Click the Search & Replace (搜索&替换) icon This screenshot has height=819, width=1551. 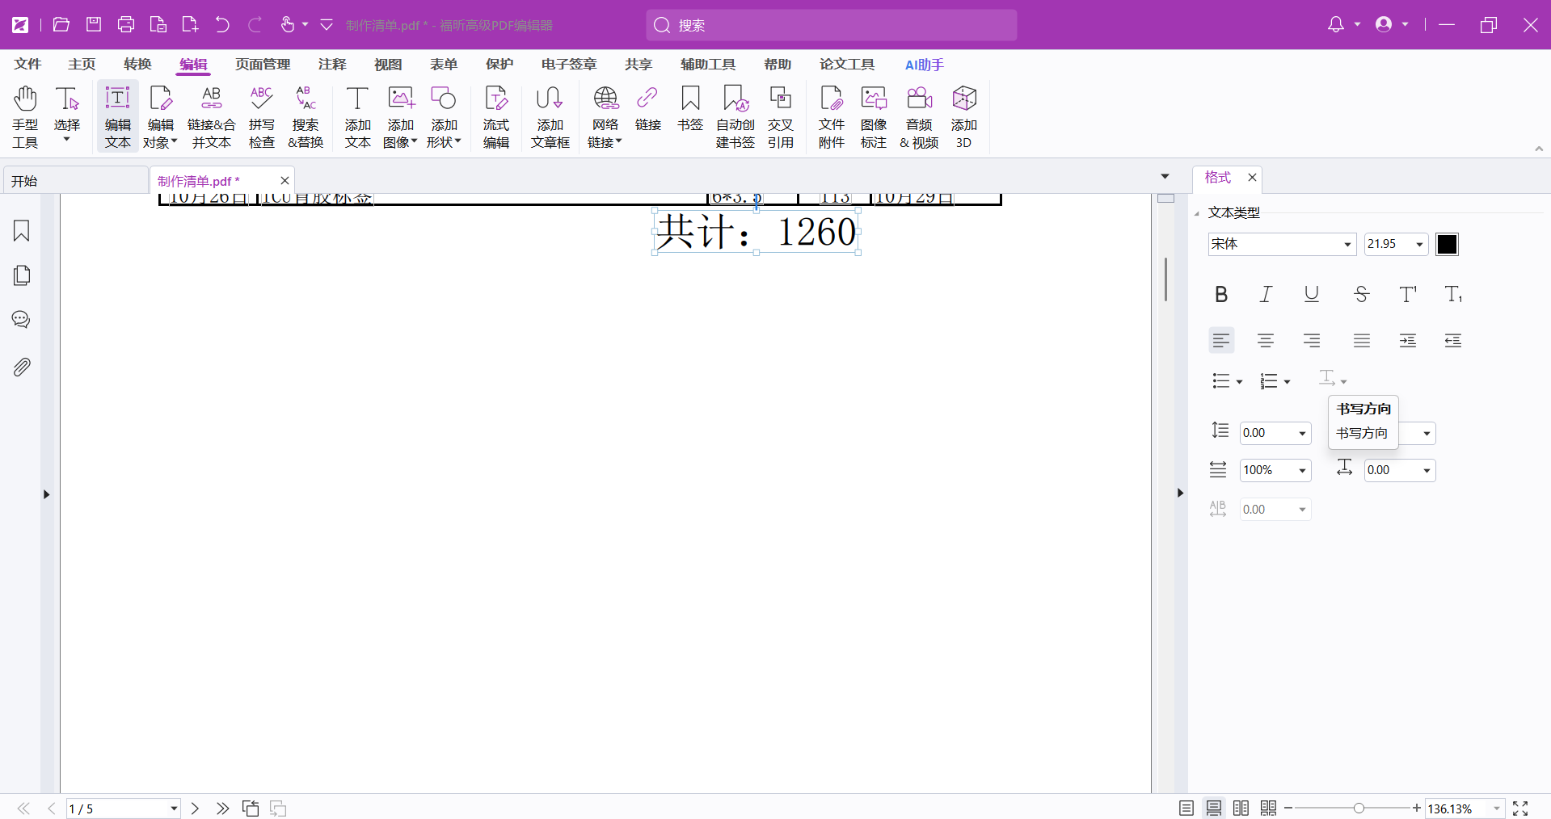point(306,116)
